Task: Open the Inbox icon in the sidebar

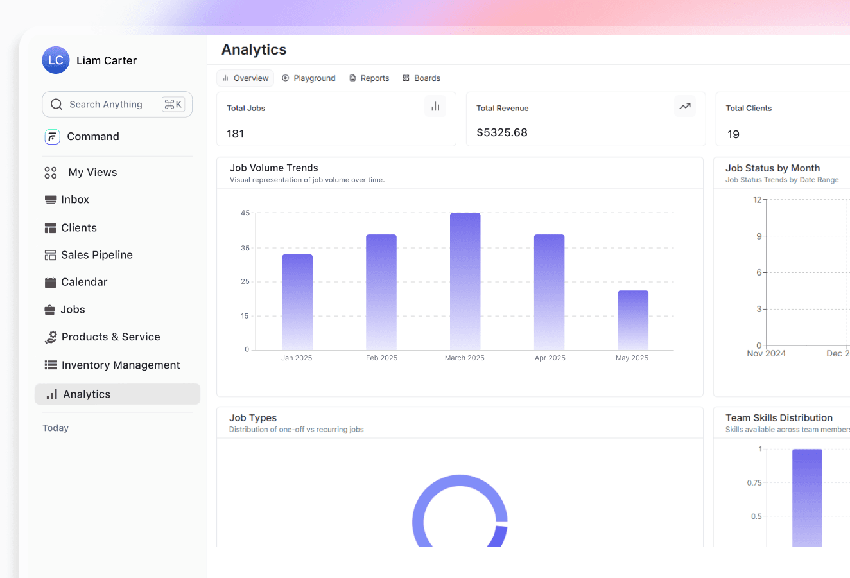Action: point(49,200)
